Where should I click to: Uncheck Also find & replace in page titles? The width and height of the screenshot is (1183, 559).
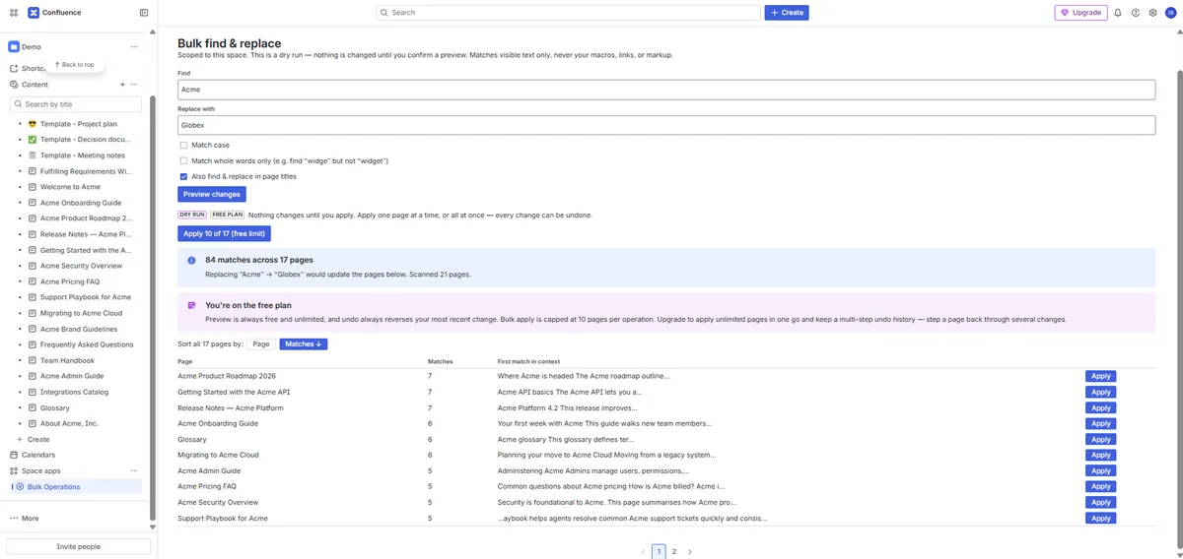(x=183, y=176)
